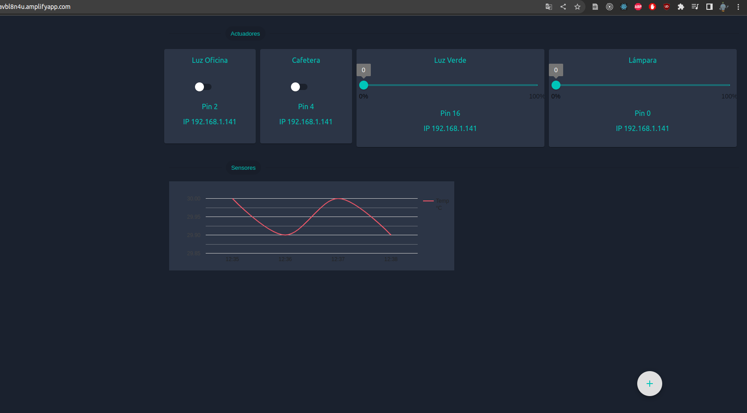
Task: Click the IP address under Cafetera
Action: click(306, 122)
